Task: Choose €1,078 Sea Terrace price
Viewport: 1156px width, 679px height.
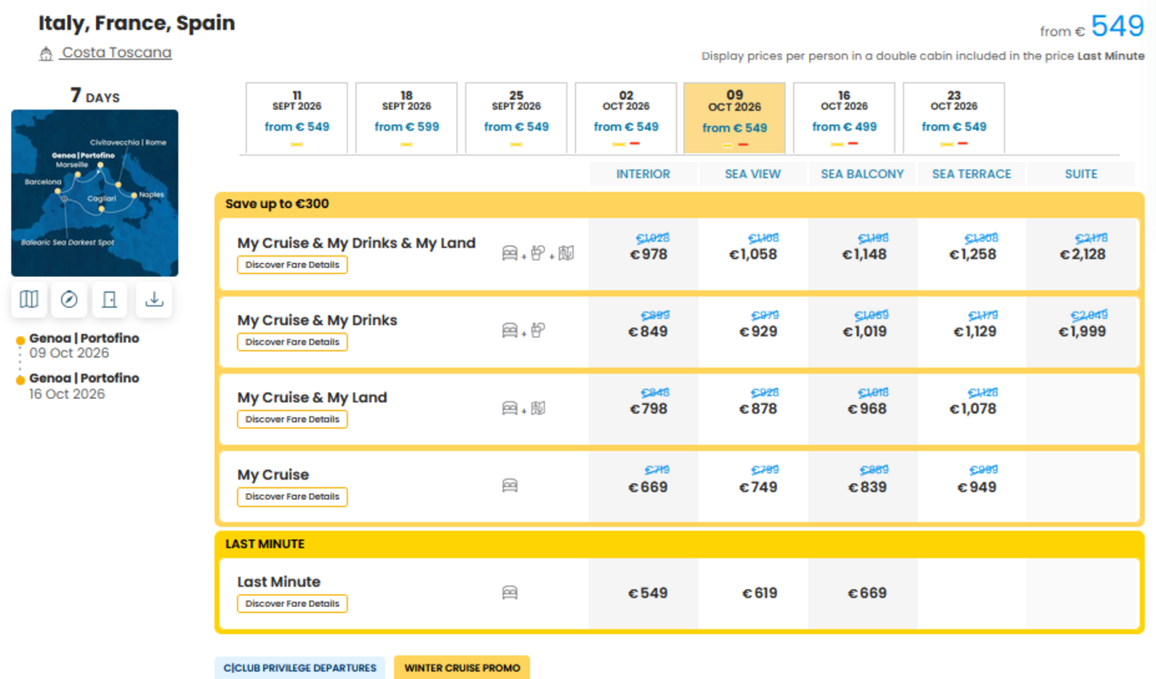Action: 974,408
